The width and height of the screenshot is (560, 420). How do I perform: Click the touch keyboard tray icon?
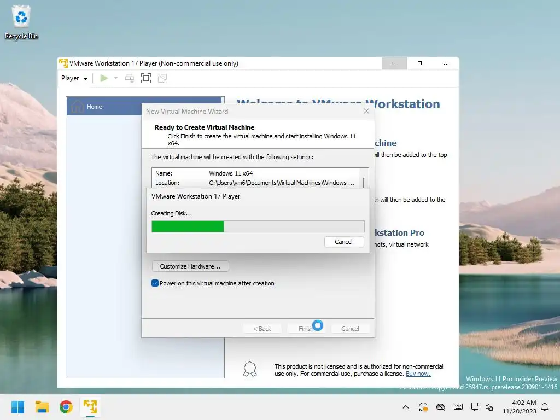pyautogui.click(x=458, y=407)
